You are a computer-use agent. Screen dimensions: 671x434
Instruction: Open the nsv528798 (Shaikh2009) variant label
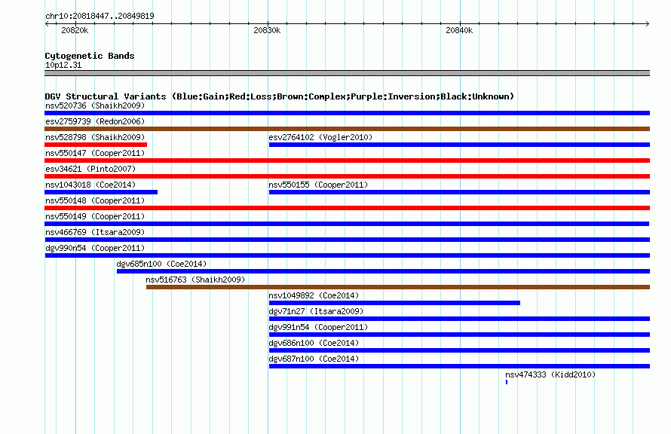pyautogui.click(x=95, y=137)
